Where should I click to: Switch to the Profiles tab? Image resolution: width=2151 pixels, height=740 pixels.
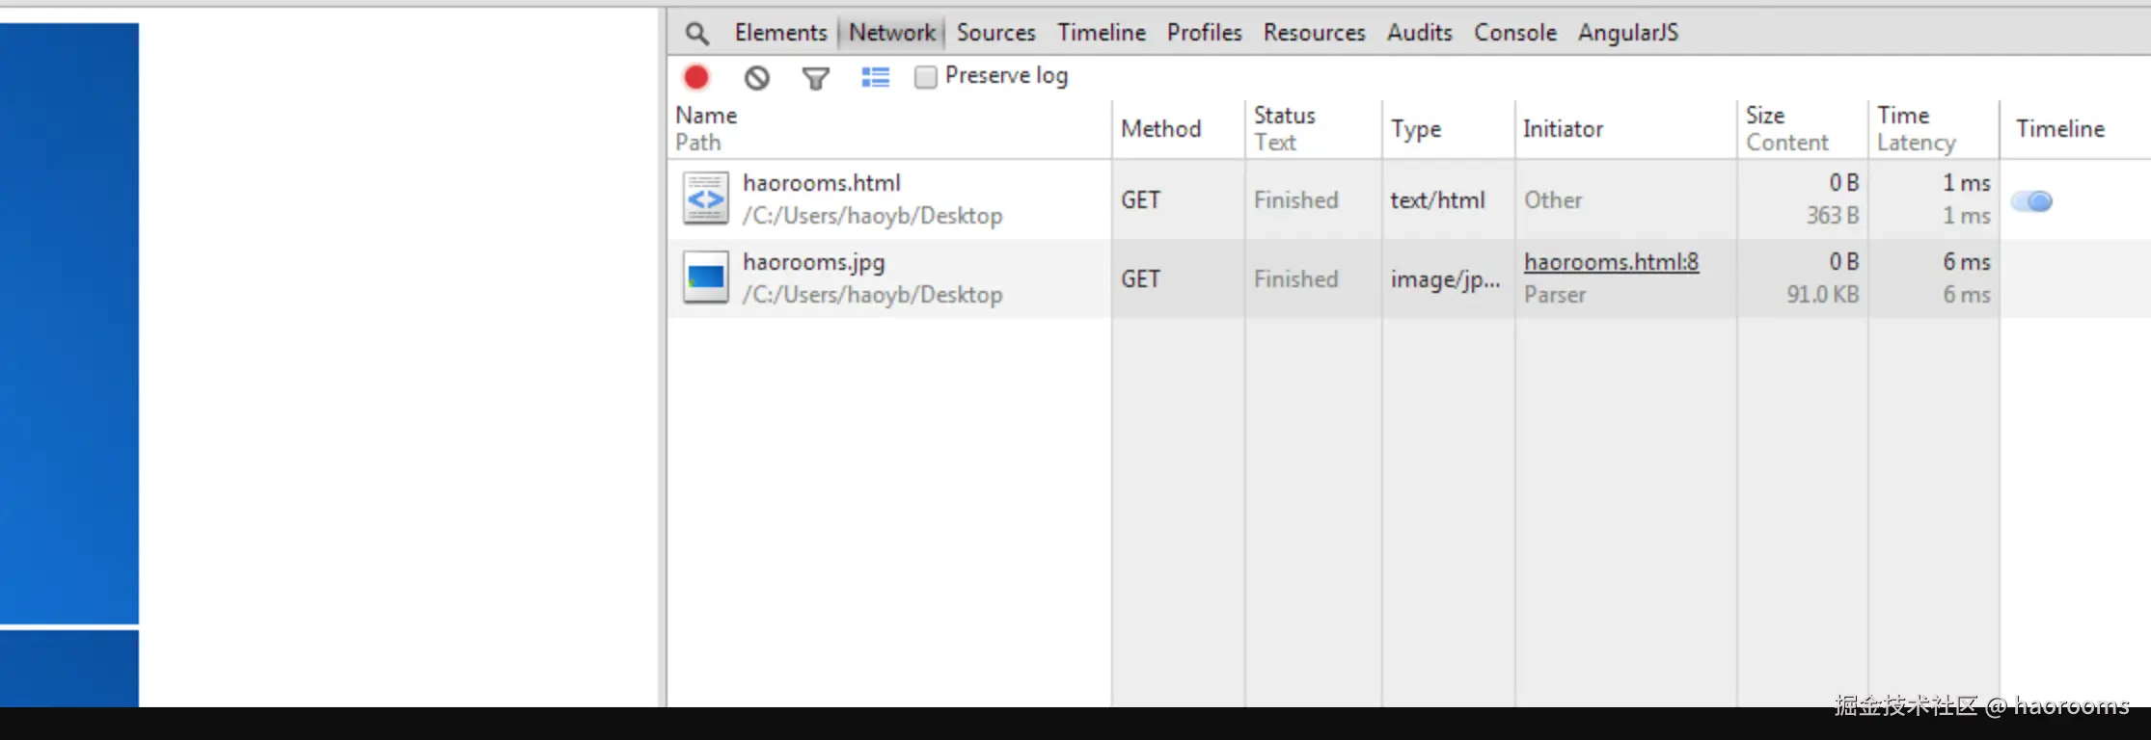(x=1204, y=33)
